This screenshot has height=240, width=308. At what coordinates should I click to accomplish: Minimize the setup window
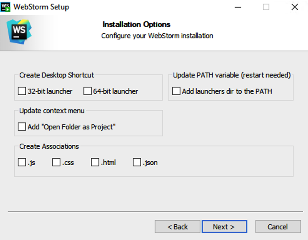click(238, 7)
